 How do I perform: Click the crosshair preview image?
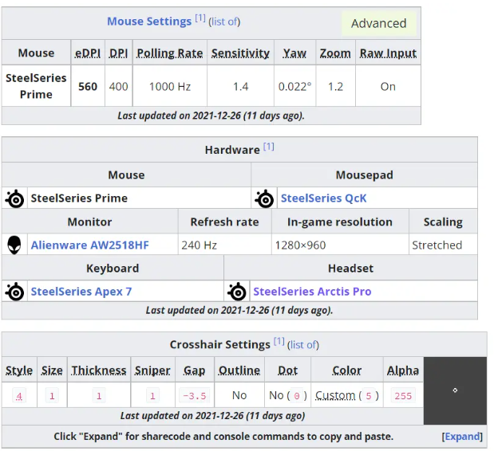[x=455, y=390]
